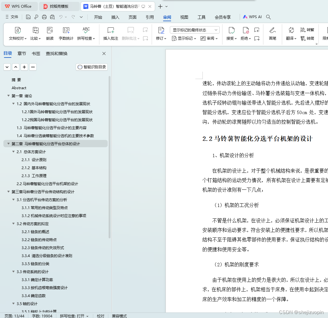Go to next change icon beside 拒绝
The height and width of the screenshot is (318, 328).
(x=257, y=38)
